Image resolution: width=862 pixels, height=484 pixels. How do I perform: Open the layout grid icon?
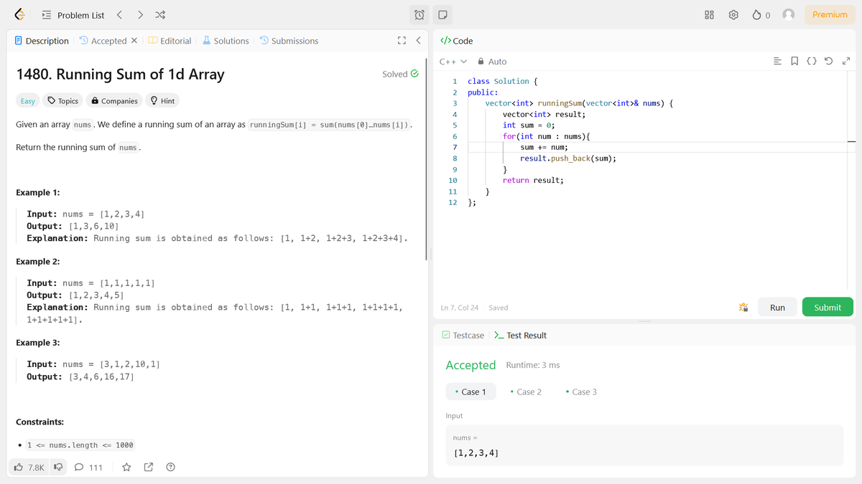click(x=709, y=14)
